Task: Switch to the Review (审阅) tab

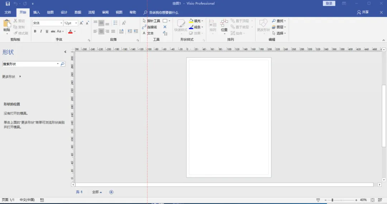Action: click(x=105, y=12)
